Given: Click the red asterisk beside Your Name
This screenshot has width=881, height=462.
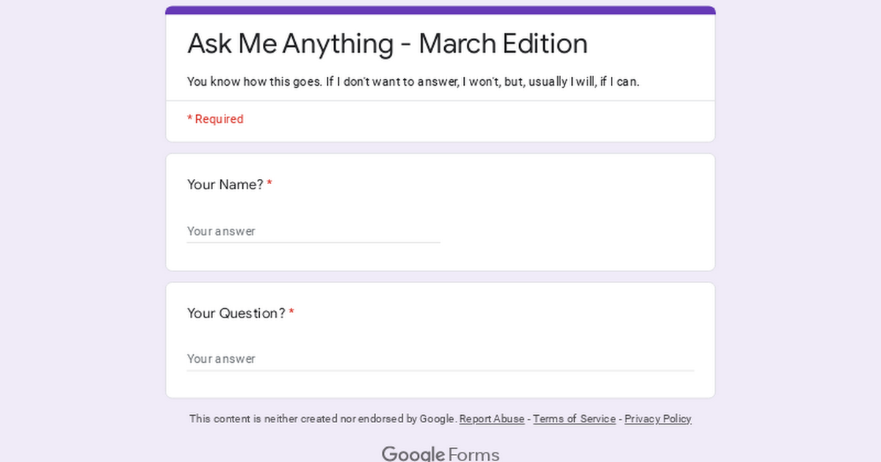Looking at the screenshot, I should pyautogui.click(x=269, y=183).
